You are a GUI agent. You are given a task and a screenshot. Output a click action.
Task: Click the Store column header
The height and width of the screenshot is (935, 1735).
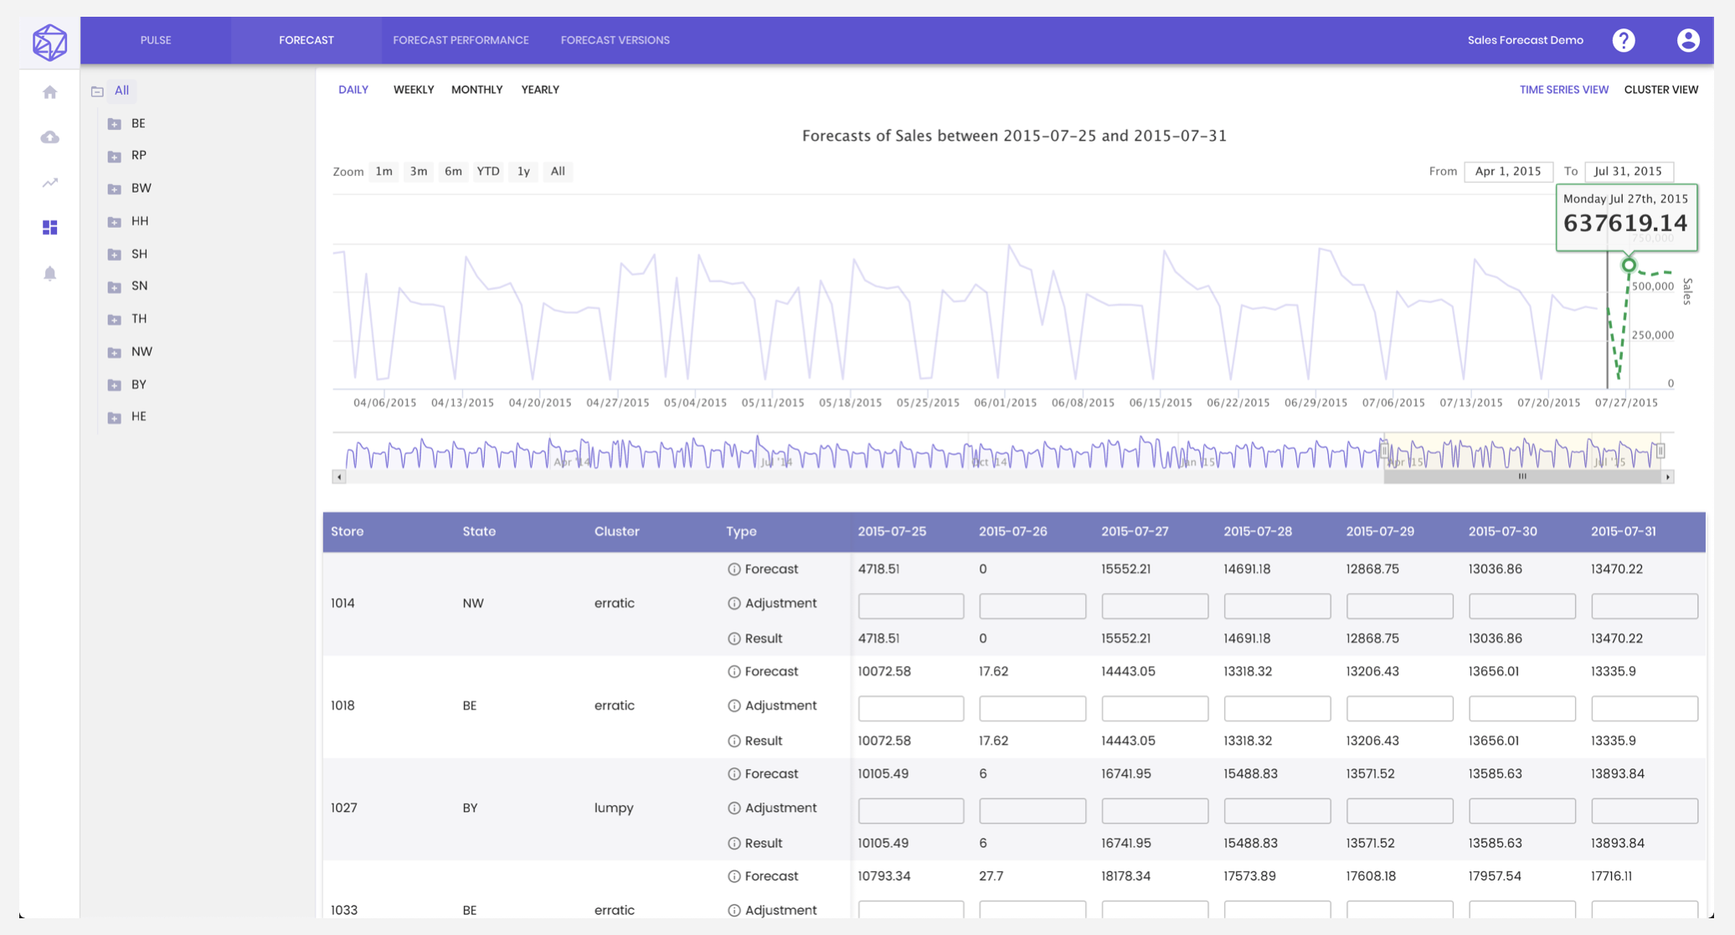[x=348, y=532]
